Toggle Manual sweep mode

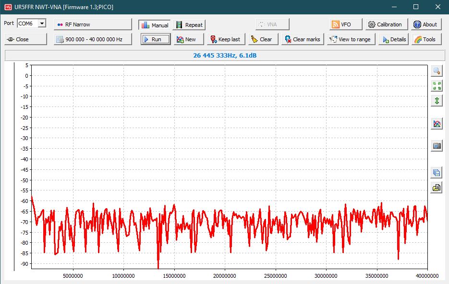[x=155, y=25]
